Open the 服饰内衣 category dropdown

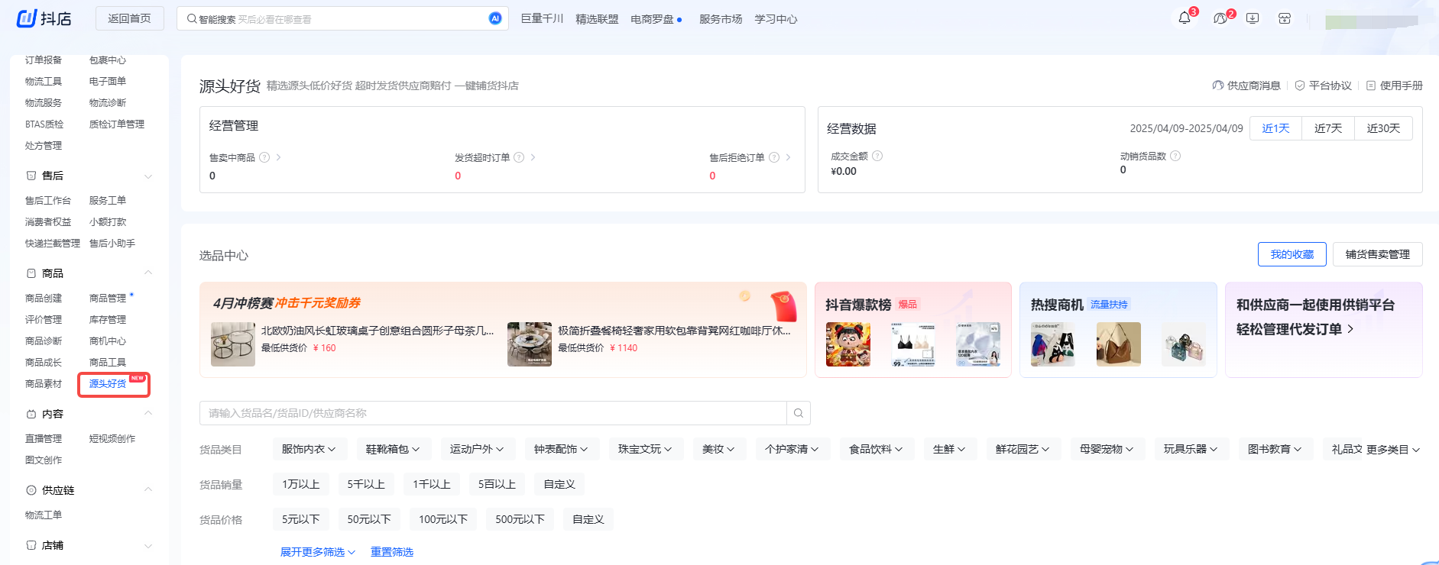click(309, 449)
